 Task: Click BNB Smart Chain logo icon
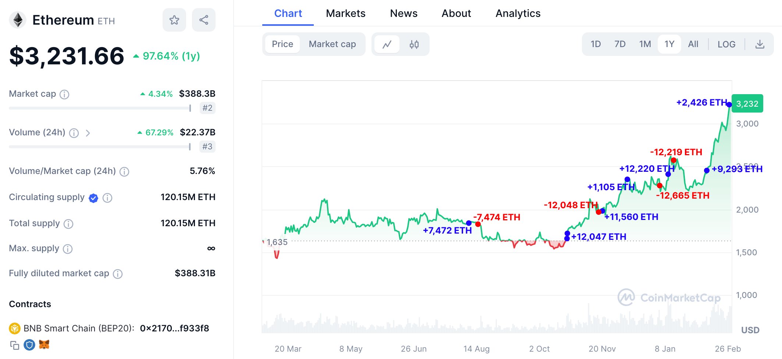(15, 328)
